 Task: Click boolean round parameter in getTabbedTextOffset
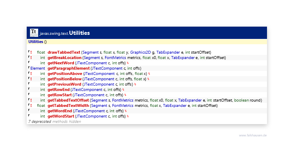tap(247, 100)
